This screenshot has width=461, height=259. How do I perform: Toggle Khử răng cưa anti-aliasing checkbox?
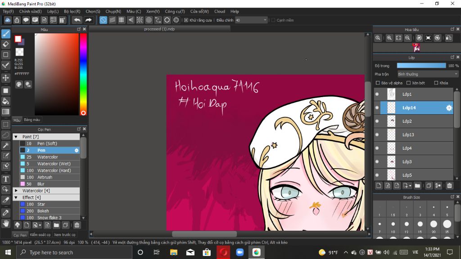(x=186, y=20)
